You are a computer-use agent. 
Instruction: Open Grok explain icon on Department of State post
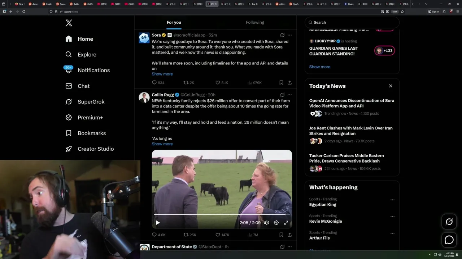pyautogui.click(x=282, y=247)
